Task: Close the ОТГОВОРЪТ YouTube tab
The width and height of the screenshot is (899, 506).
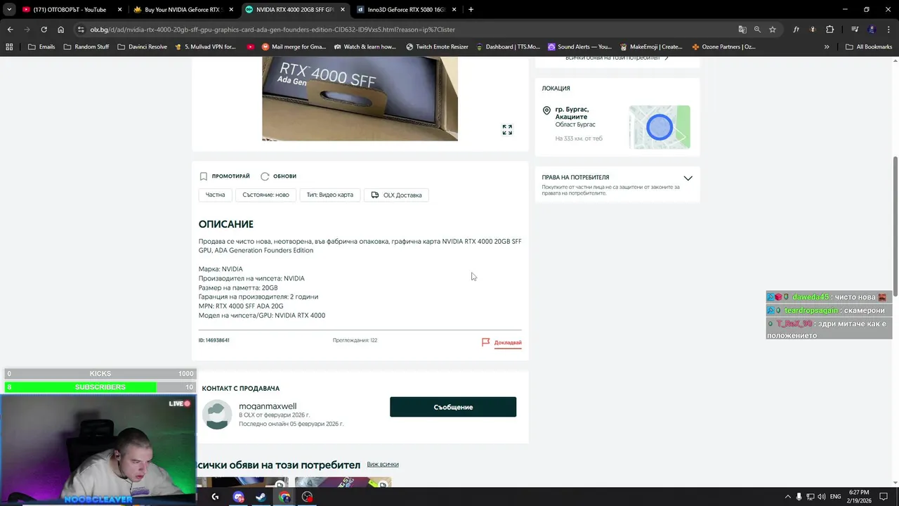Action: (x=120, y=10)
